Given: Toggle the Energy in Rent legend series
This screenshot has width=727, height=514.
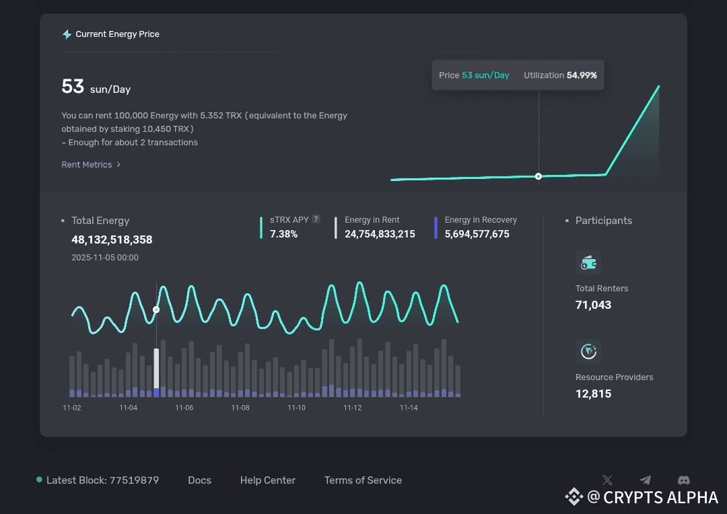Looking at the screenshot, I should point(372,220).
